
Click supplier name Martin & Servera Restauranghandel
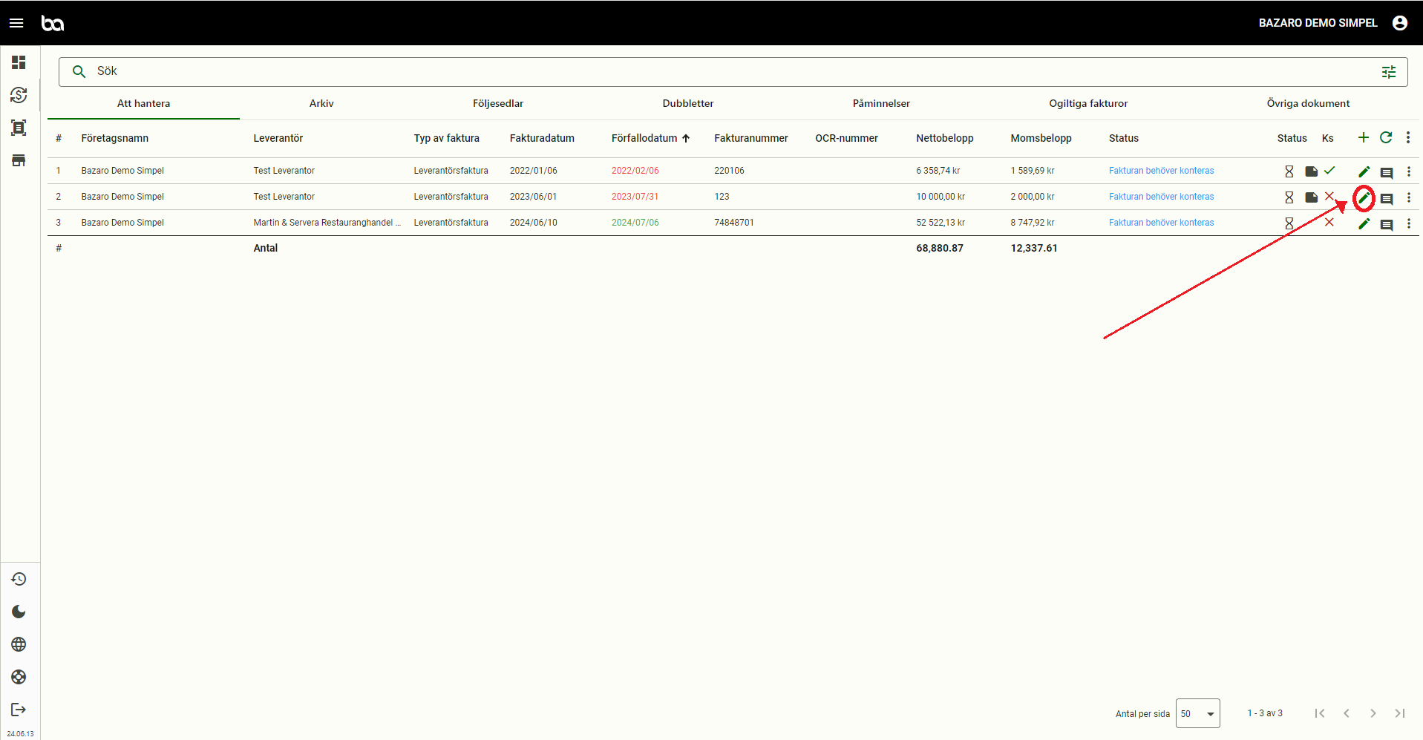pyautogui.click(x=327, y=223)
